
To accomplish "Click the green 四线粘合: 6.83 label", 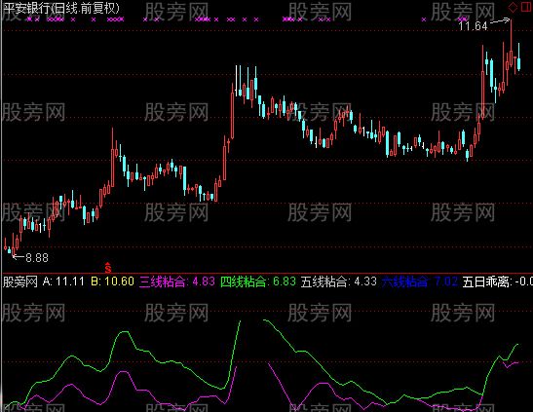I will click(x=258, y=281).
